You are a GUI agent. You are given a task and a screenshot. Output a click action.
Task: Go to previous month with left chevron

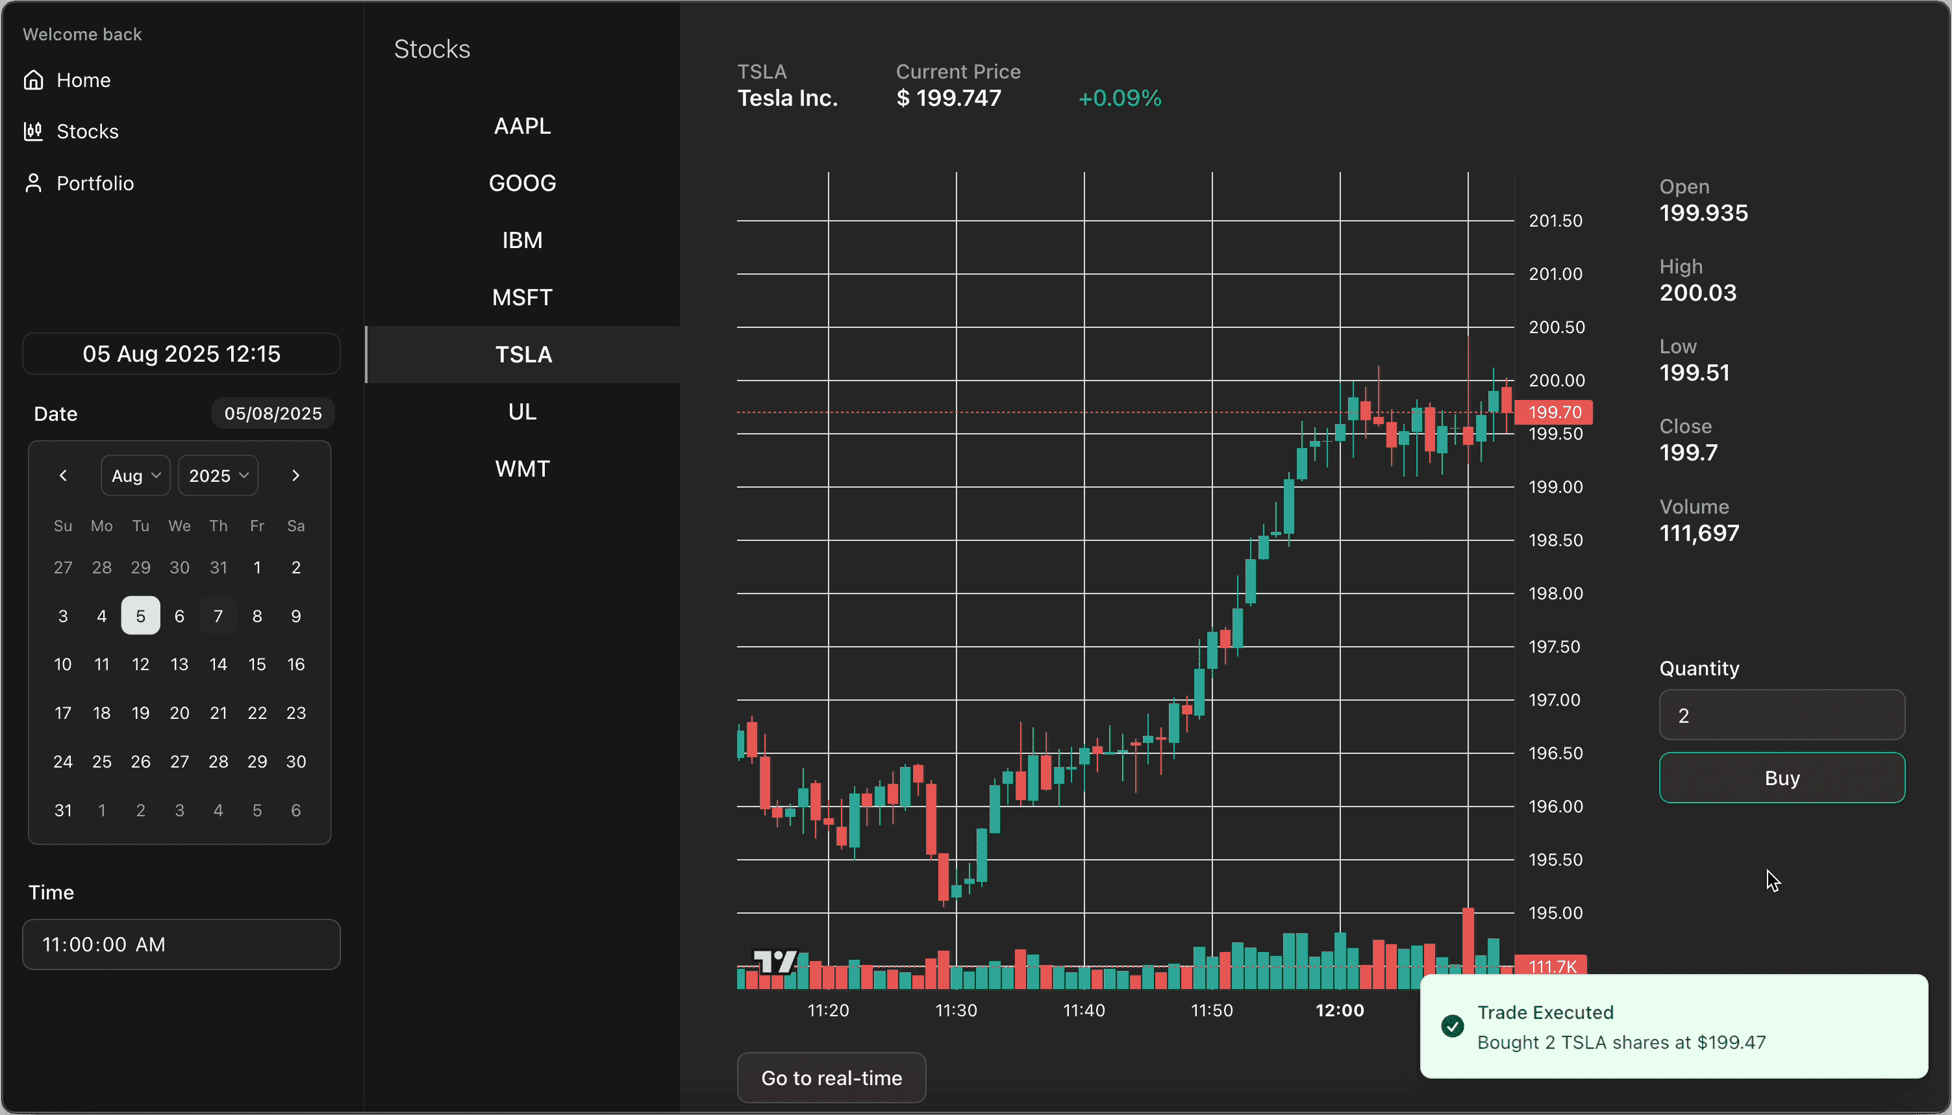tap(64, 475)
